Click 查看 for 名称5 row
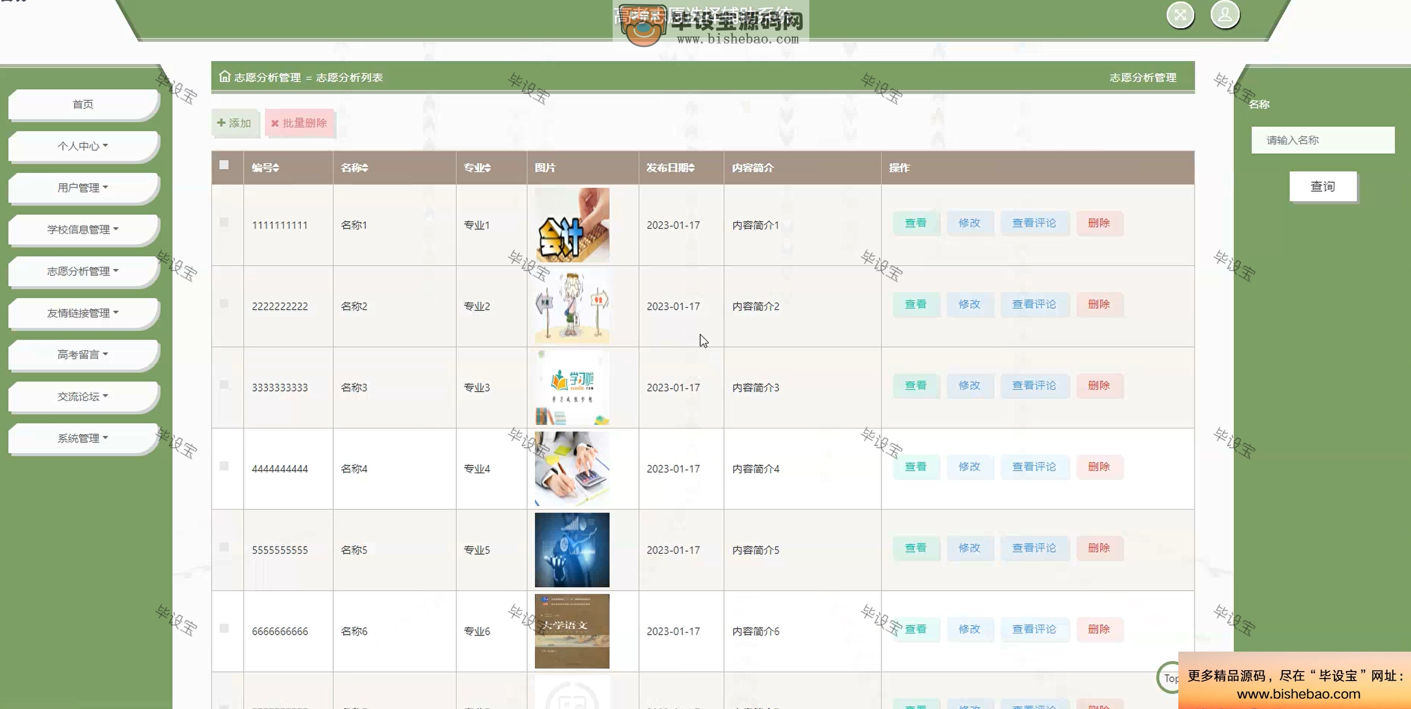 point(916,547)
